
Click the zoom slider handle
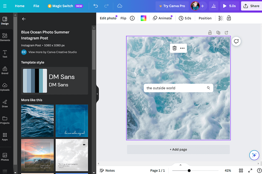pos(189,170)
